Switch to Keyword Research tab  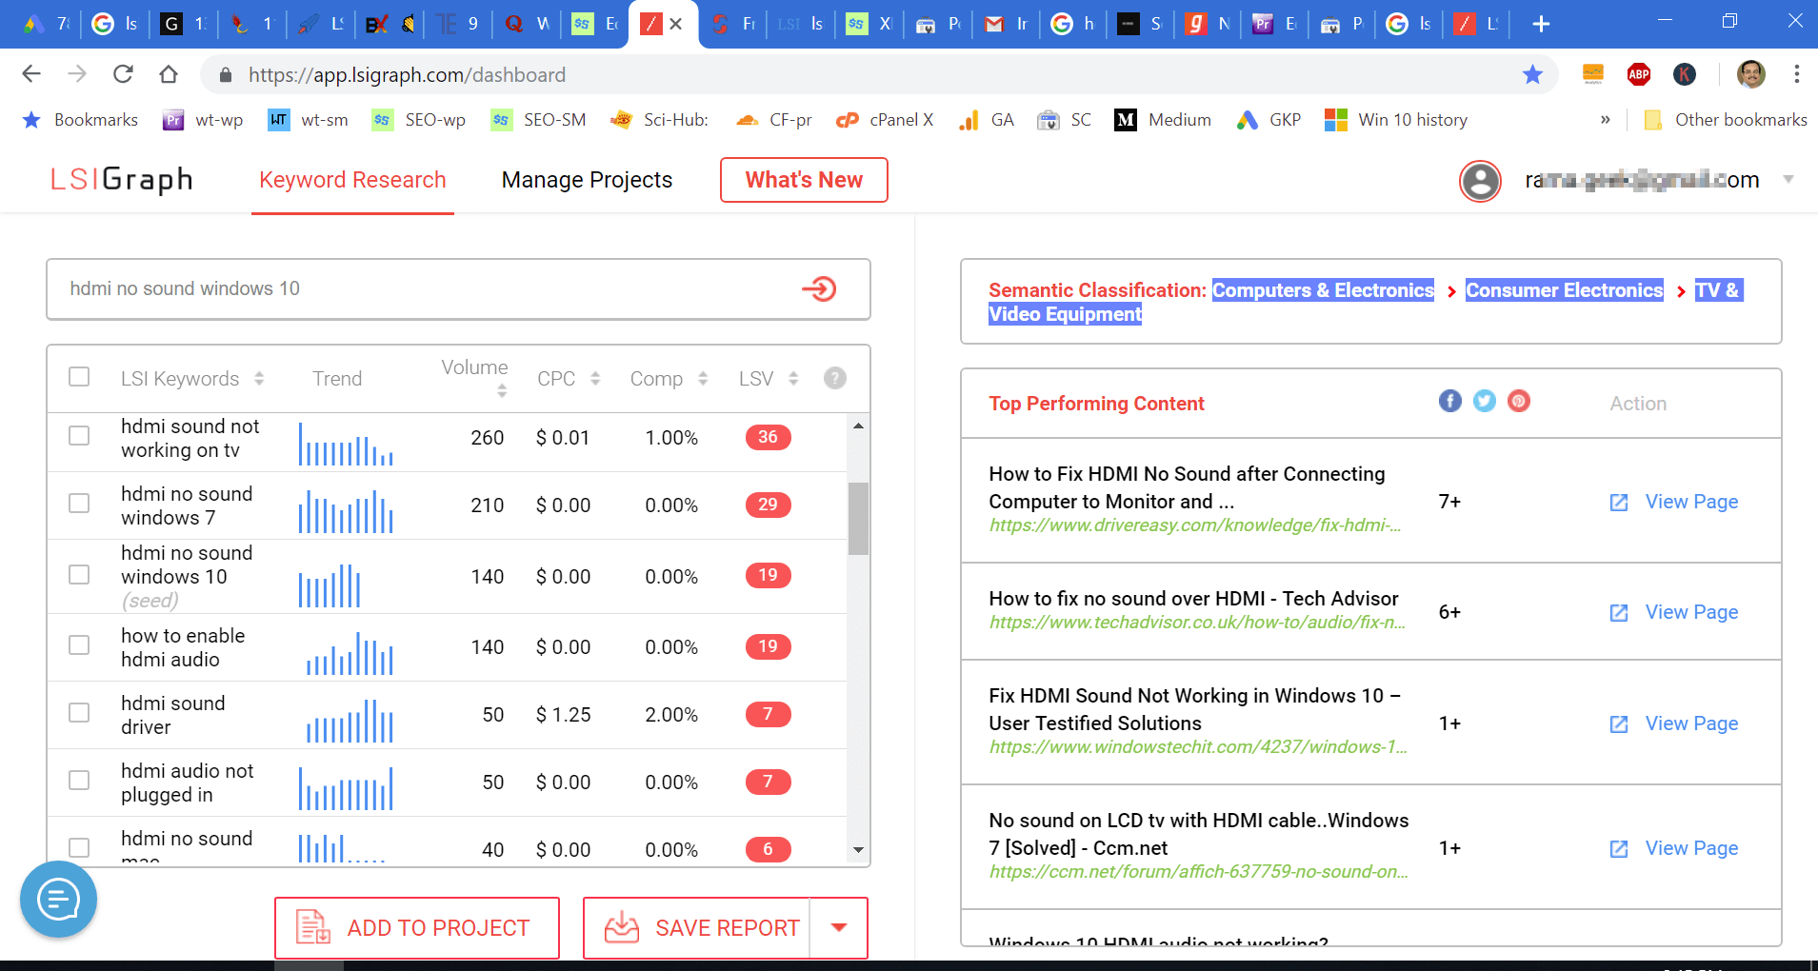coord(352,180)
